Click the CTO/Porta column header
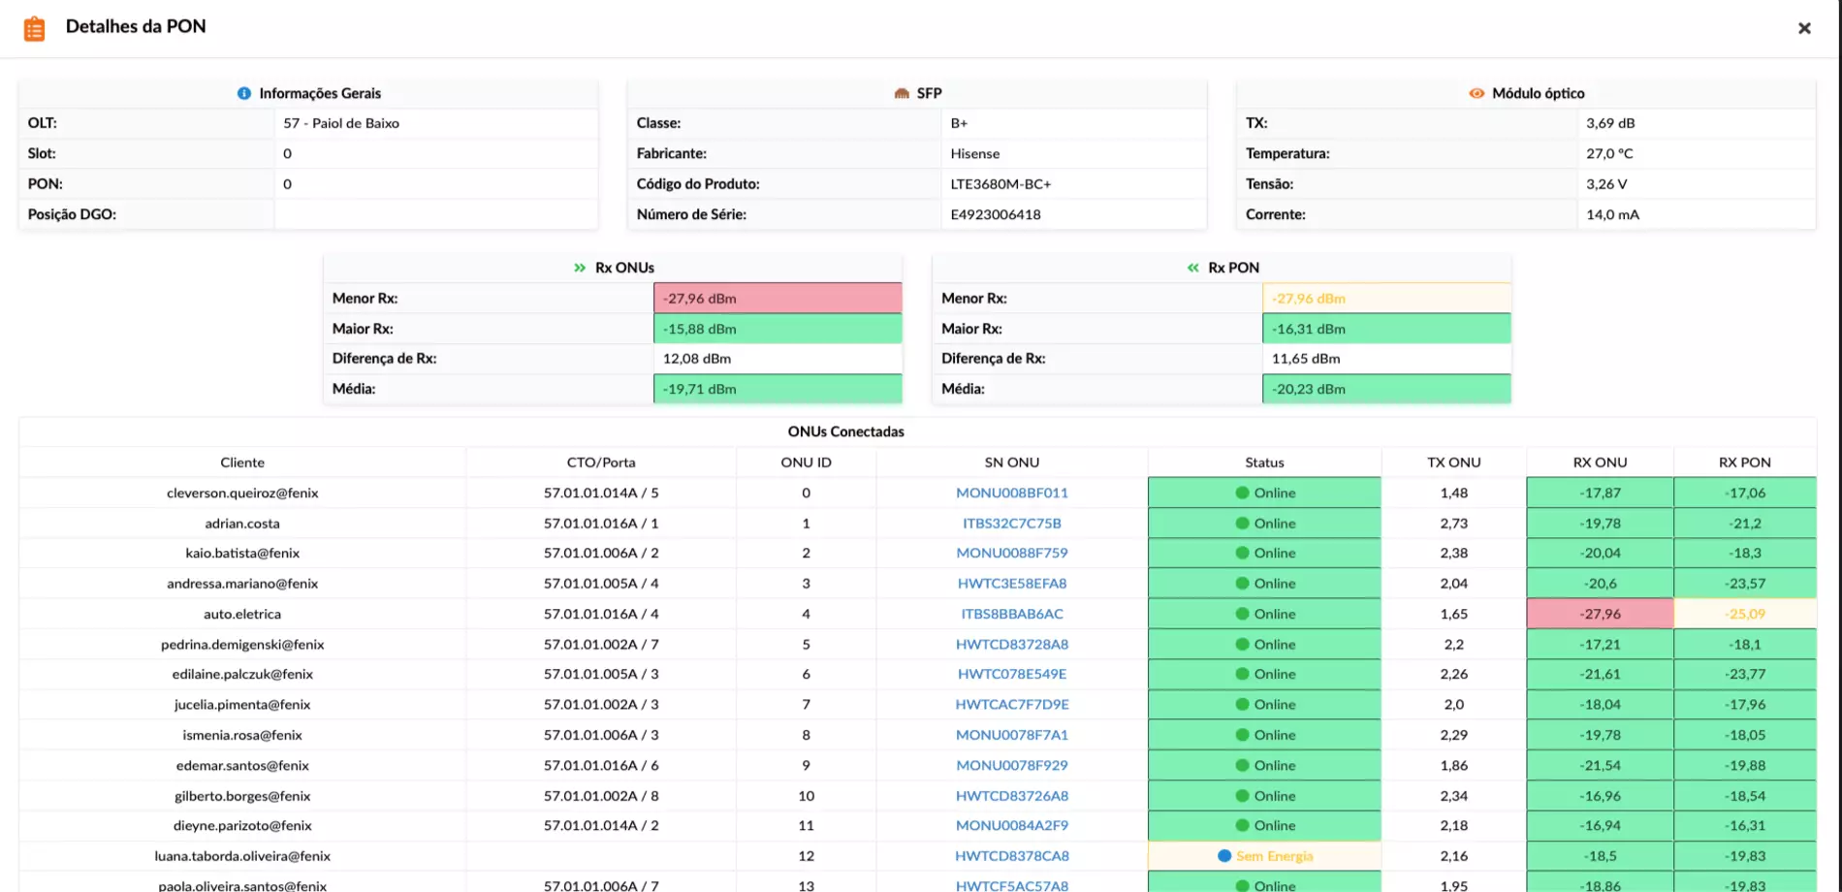This screenshot has width=1842, height=892. pos(601,462)
